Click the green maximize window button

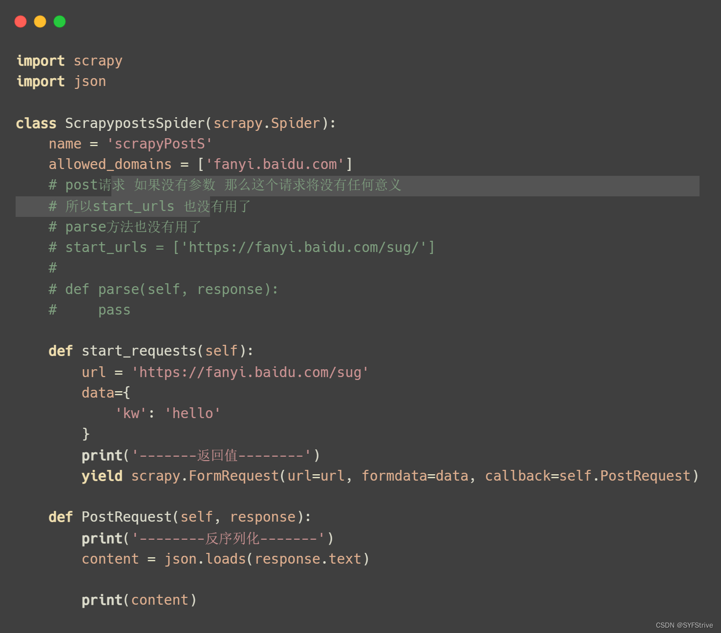(60, 21)
